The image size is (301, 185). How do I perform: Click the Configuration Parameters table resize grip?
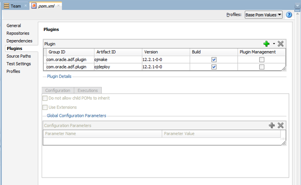[x=284, y=143]
